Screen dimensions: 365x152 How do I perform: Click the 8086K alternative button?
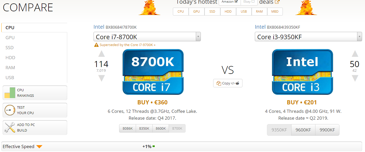(128, 128)
